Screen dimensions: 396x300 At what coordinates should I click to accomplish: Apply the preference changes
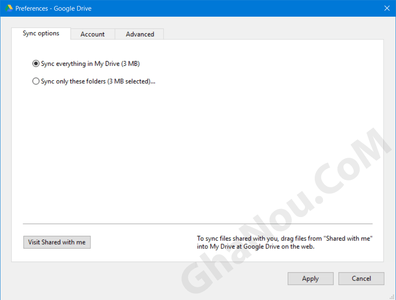[x=311, y=279]
